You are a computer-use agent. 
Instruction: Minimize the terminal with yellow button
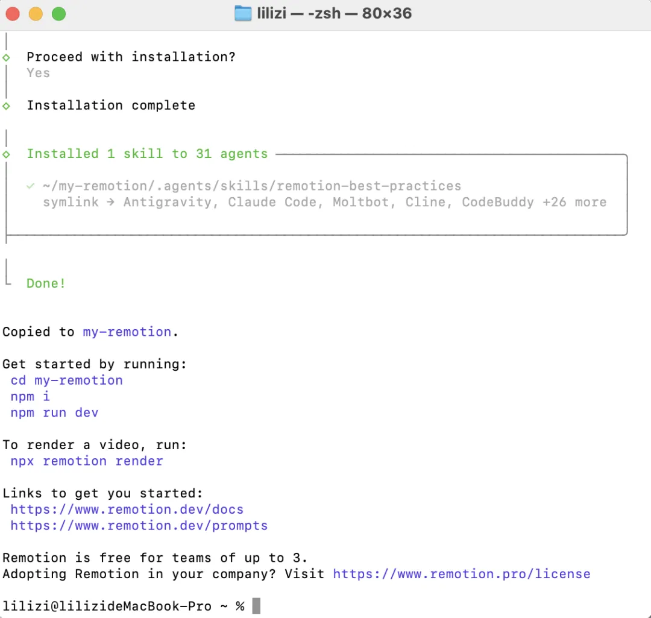(x=36, y=14)
